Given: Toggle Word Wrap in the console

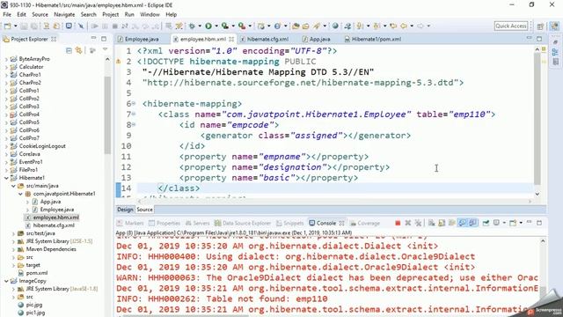Looking at the screenshot, I should point(452,223).
